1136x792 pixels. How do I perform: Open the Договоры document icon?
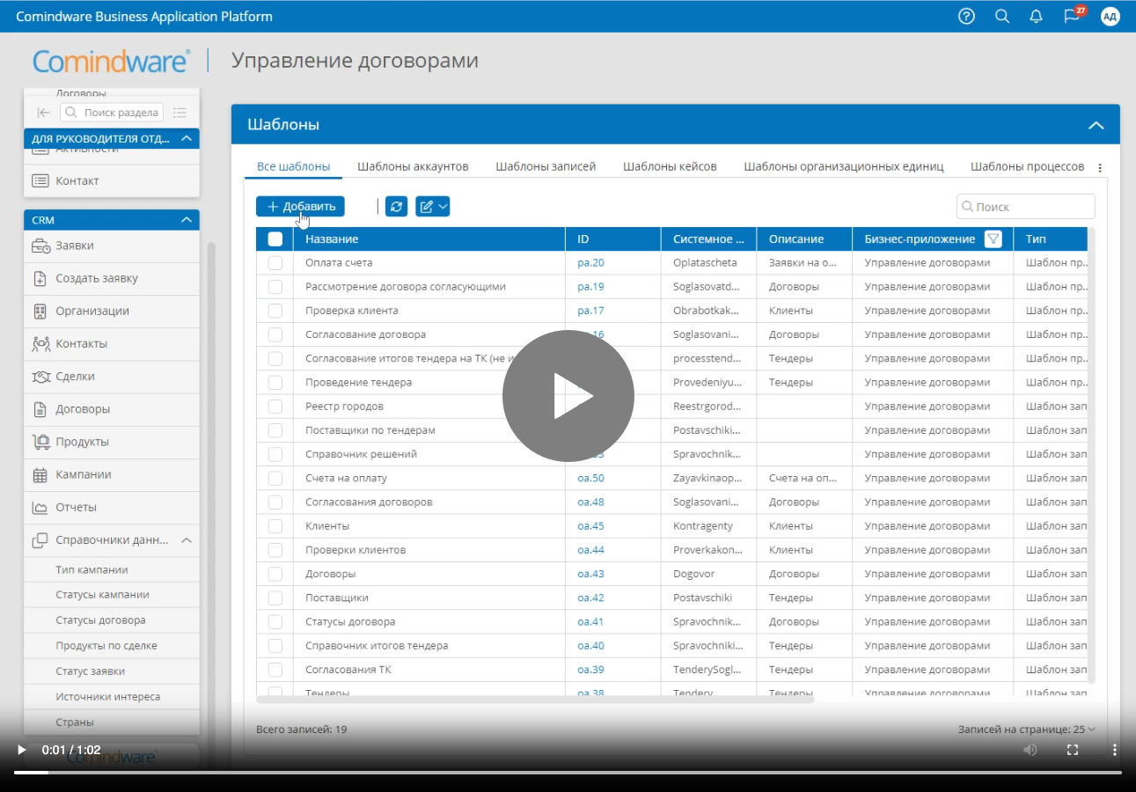pyautogui.click(x=40, y=409)
